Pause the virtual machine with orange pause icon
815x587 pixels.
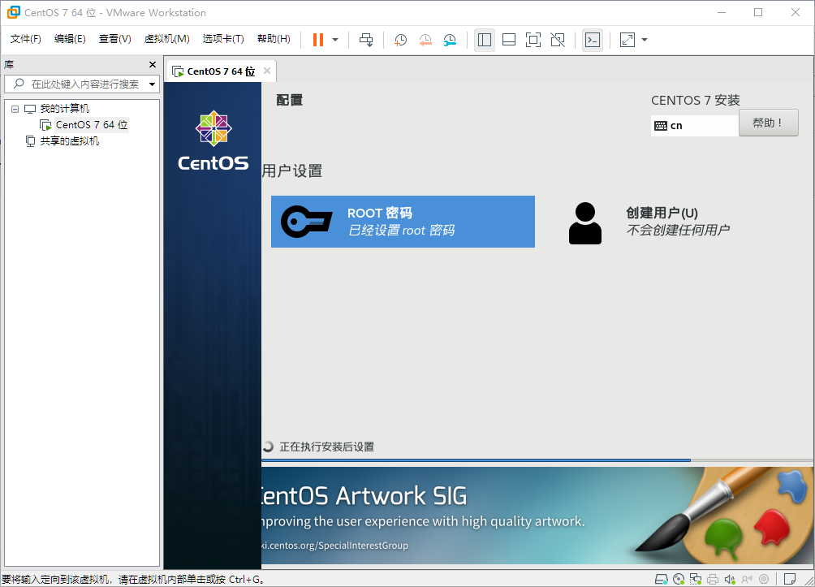coord(318,40)
